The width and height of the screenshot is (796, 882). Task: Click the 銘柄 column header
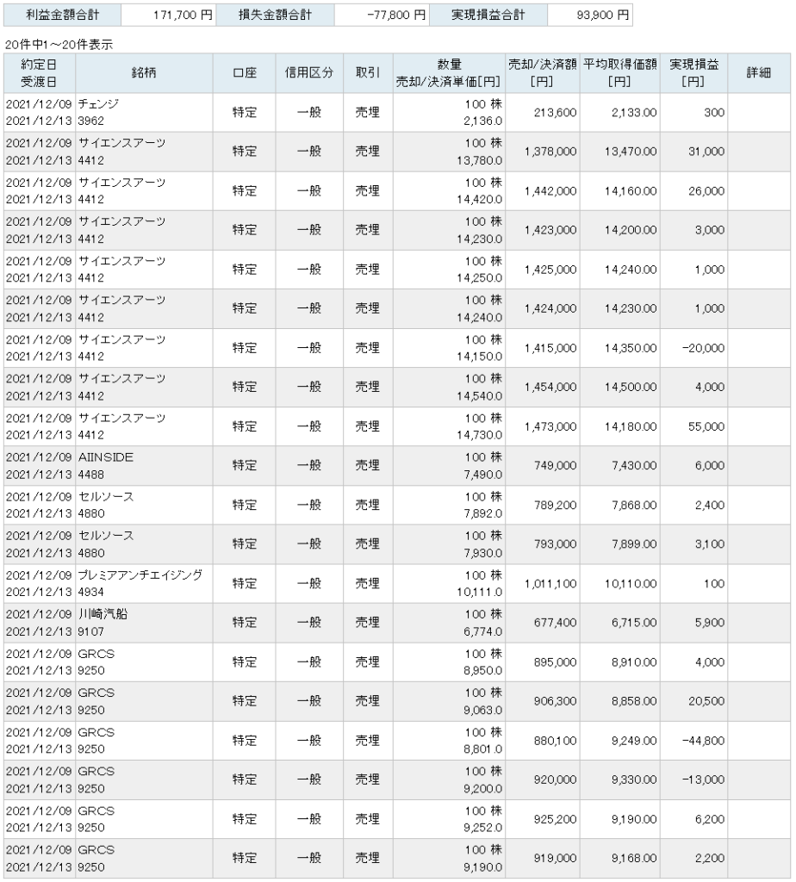(x=144, y=73)
